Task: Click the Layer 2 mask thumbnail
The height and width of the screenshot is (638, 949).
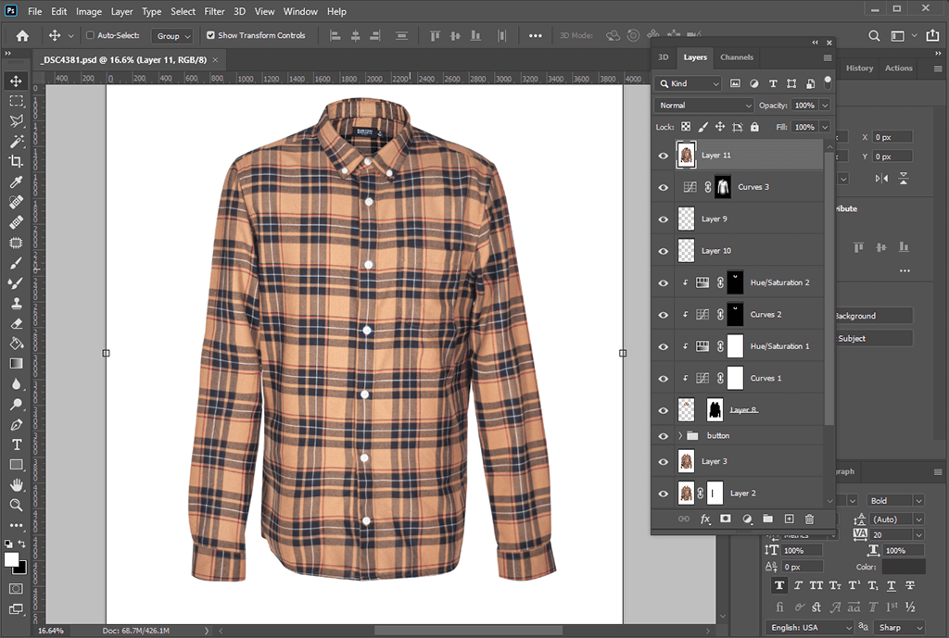Action: pos(715,494)
